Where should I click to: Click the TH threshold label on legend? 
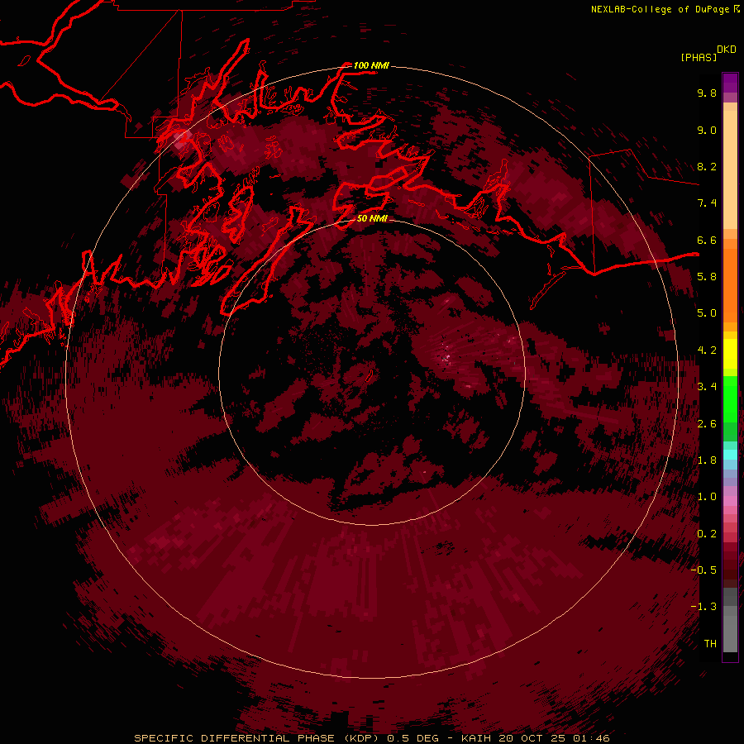(710, 644)
